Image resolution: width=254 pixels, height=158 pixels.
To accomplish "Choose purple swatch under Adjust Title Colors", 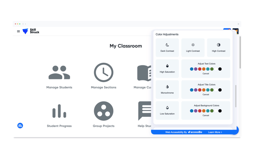I will pyautogui.click(x=196, y=90).
